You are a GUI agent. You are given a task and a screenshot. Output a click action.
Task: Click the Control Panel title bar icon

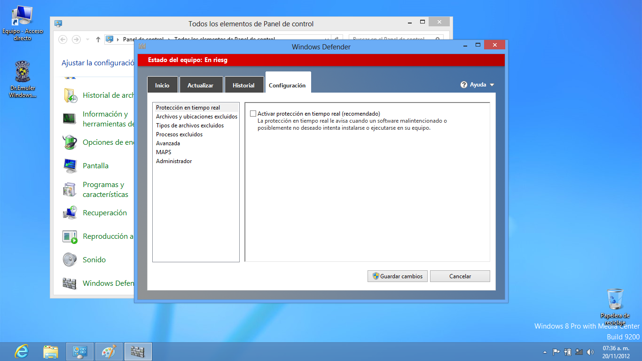58,24
